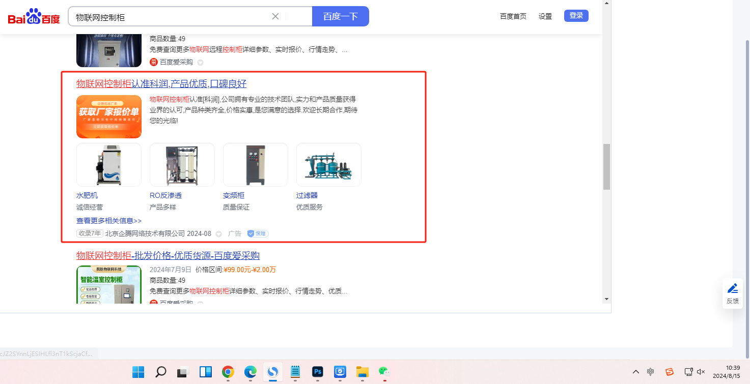The image size is (750, 384).
Task: Clear the search box with the X icon
Action: click(x=275, y=16)
